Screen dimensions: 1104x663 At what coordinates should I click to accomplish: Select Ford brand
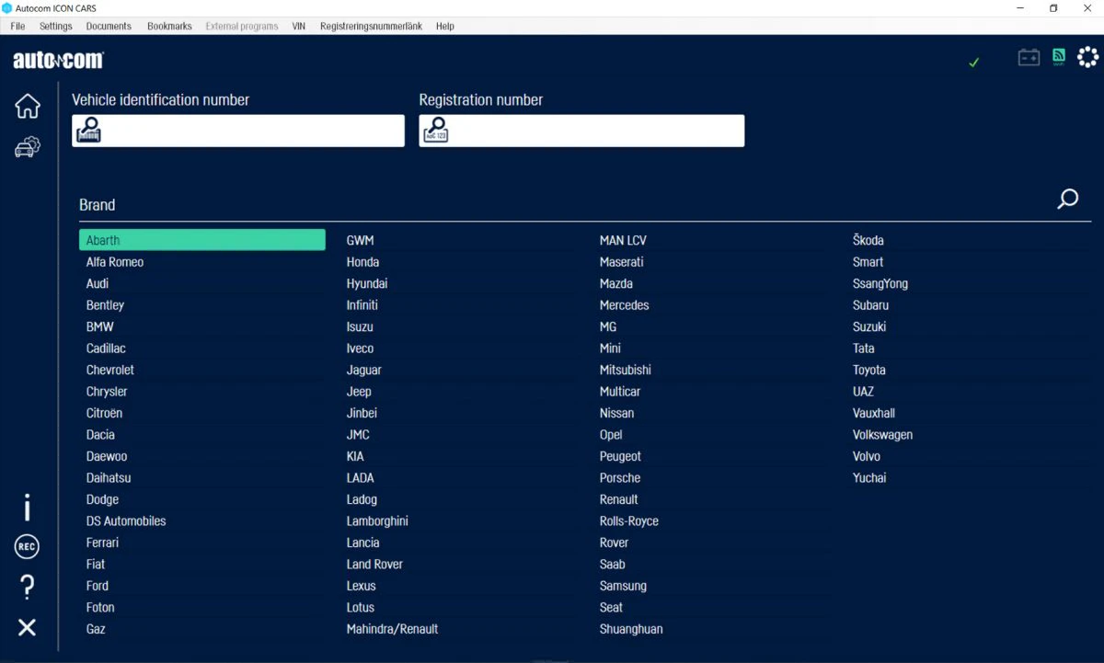click(98, 586)
